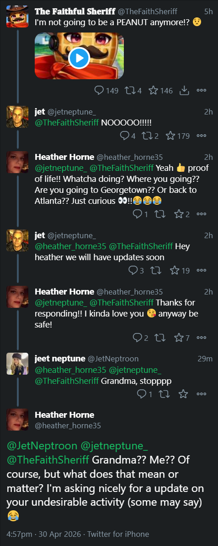Image resolution: width=218 pixels, height=546 pixels.
Task: Favorite jeet neptune's Grandma stopppp reply
Action: [183, 394]
